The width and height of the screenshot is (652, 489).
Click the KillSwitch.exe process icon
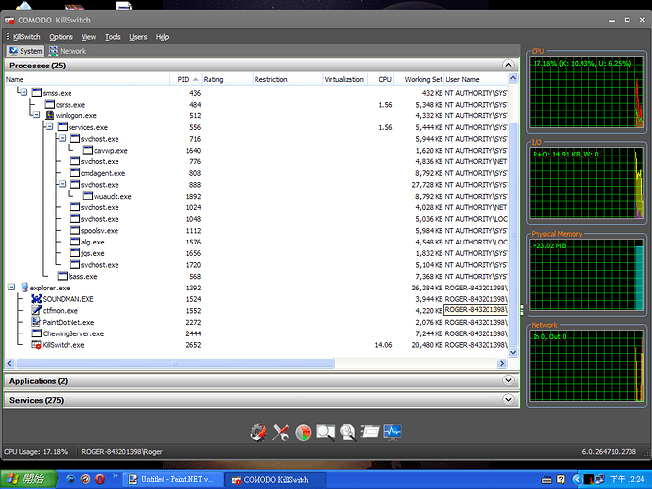36,345
